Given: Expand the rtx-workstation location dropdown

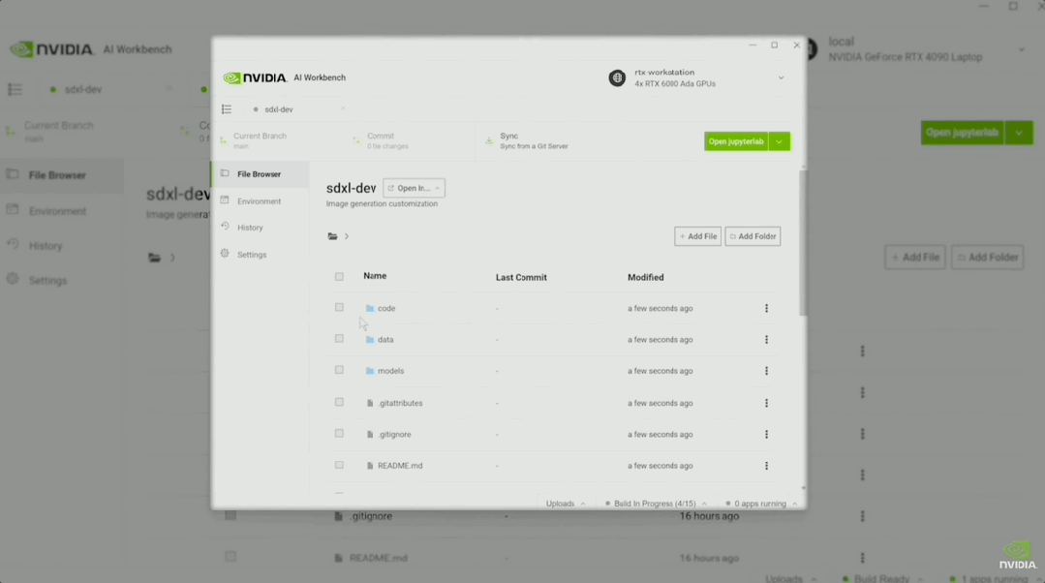Looking at the screenshot, I should click(781, 77).
